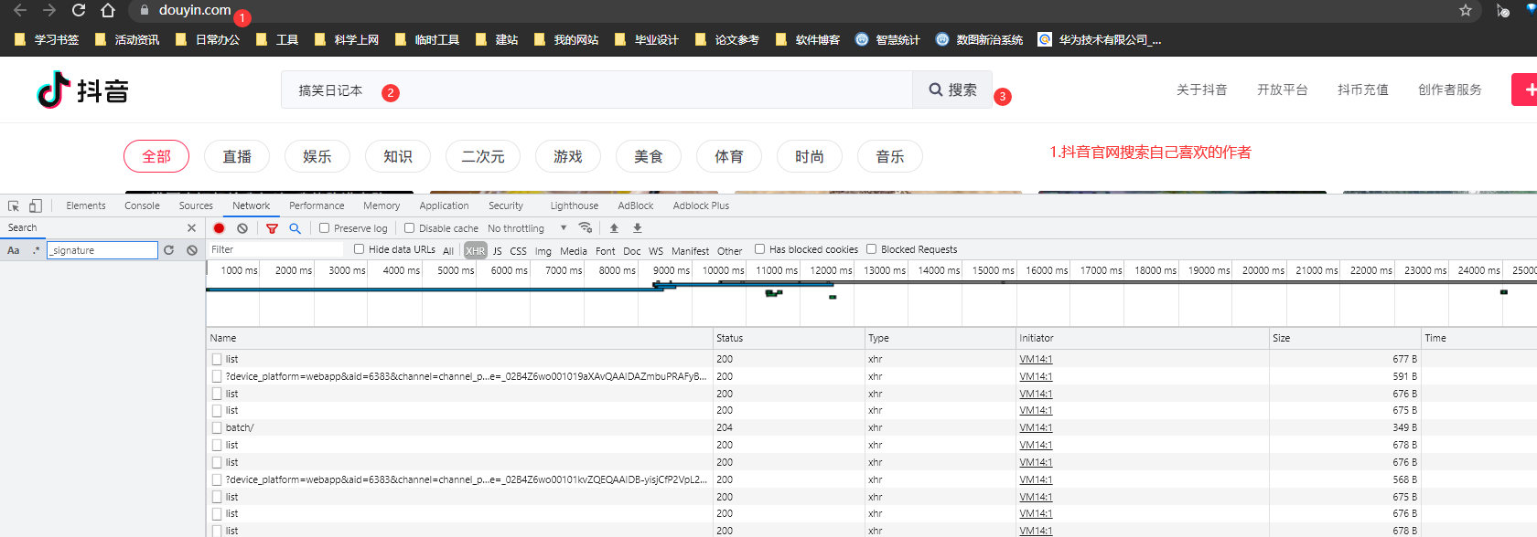Open the 学习书签 bookmark folder
1537x537 pixels.
click(47, 39)
